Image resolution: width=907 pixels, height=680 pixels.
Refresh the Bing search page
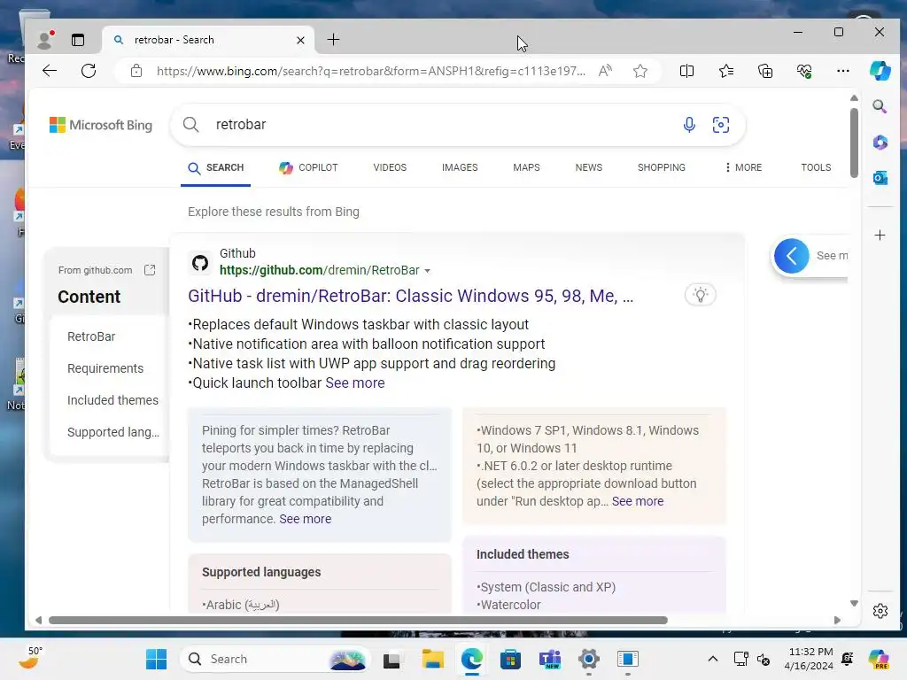click(x=89, y=71)
